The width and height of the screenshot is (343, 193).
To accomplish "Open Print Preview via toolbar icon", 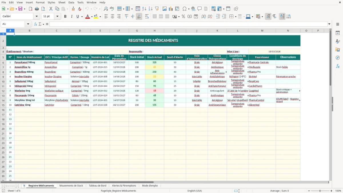I will (43, 9).
